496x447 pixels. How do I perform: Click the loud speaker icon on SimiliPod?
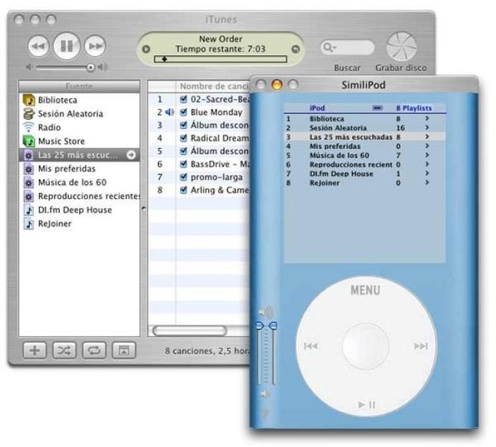point(266,311)
